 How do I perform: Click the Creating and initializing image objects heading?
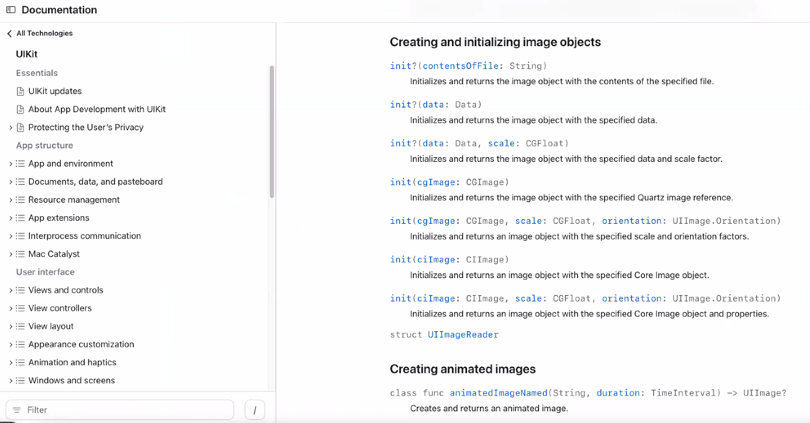point(495,42)
